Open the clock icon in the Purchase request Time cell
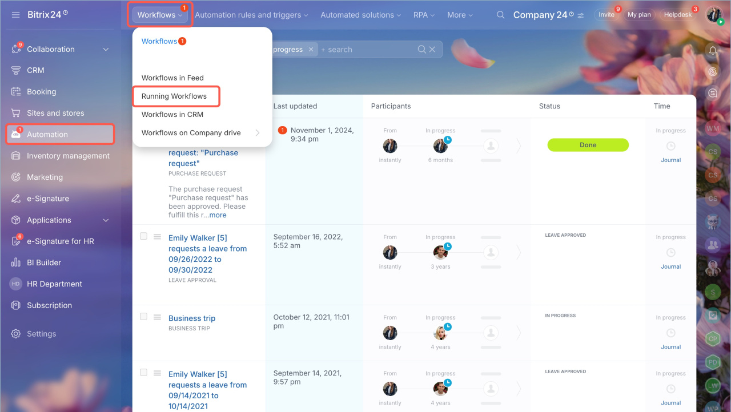The width and height of the screenshot is (731, 412). point(671,146)
